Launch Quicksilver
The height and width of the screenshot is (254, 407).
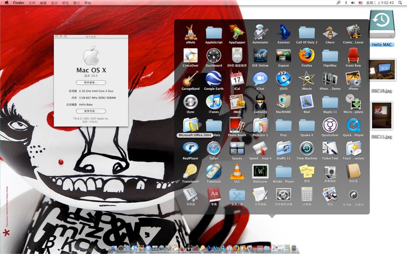pos(330,125)
